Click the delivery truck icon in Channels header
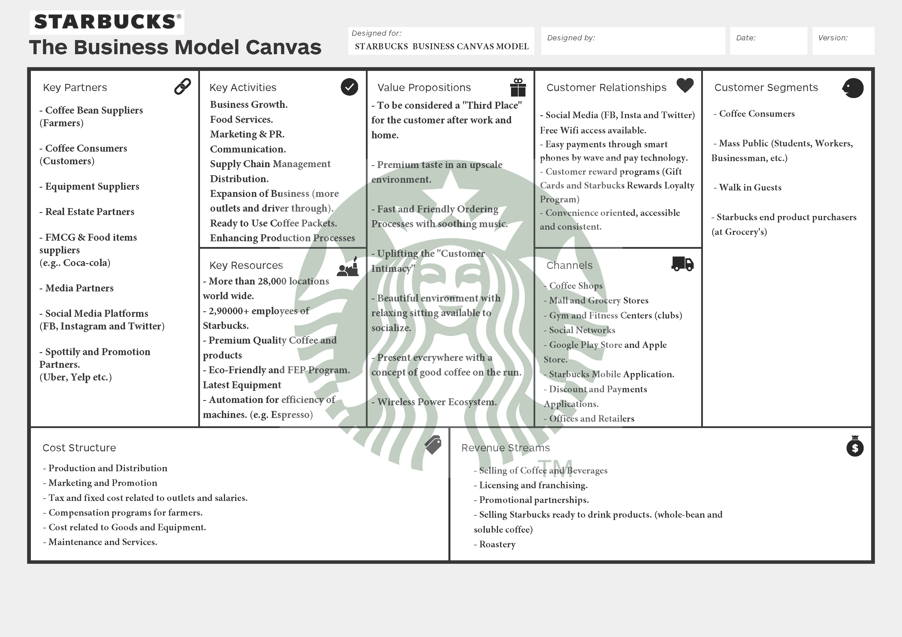The image size is (902, 637). 682,264
